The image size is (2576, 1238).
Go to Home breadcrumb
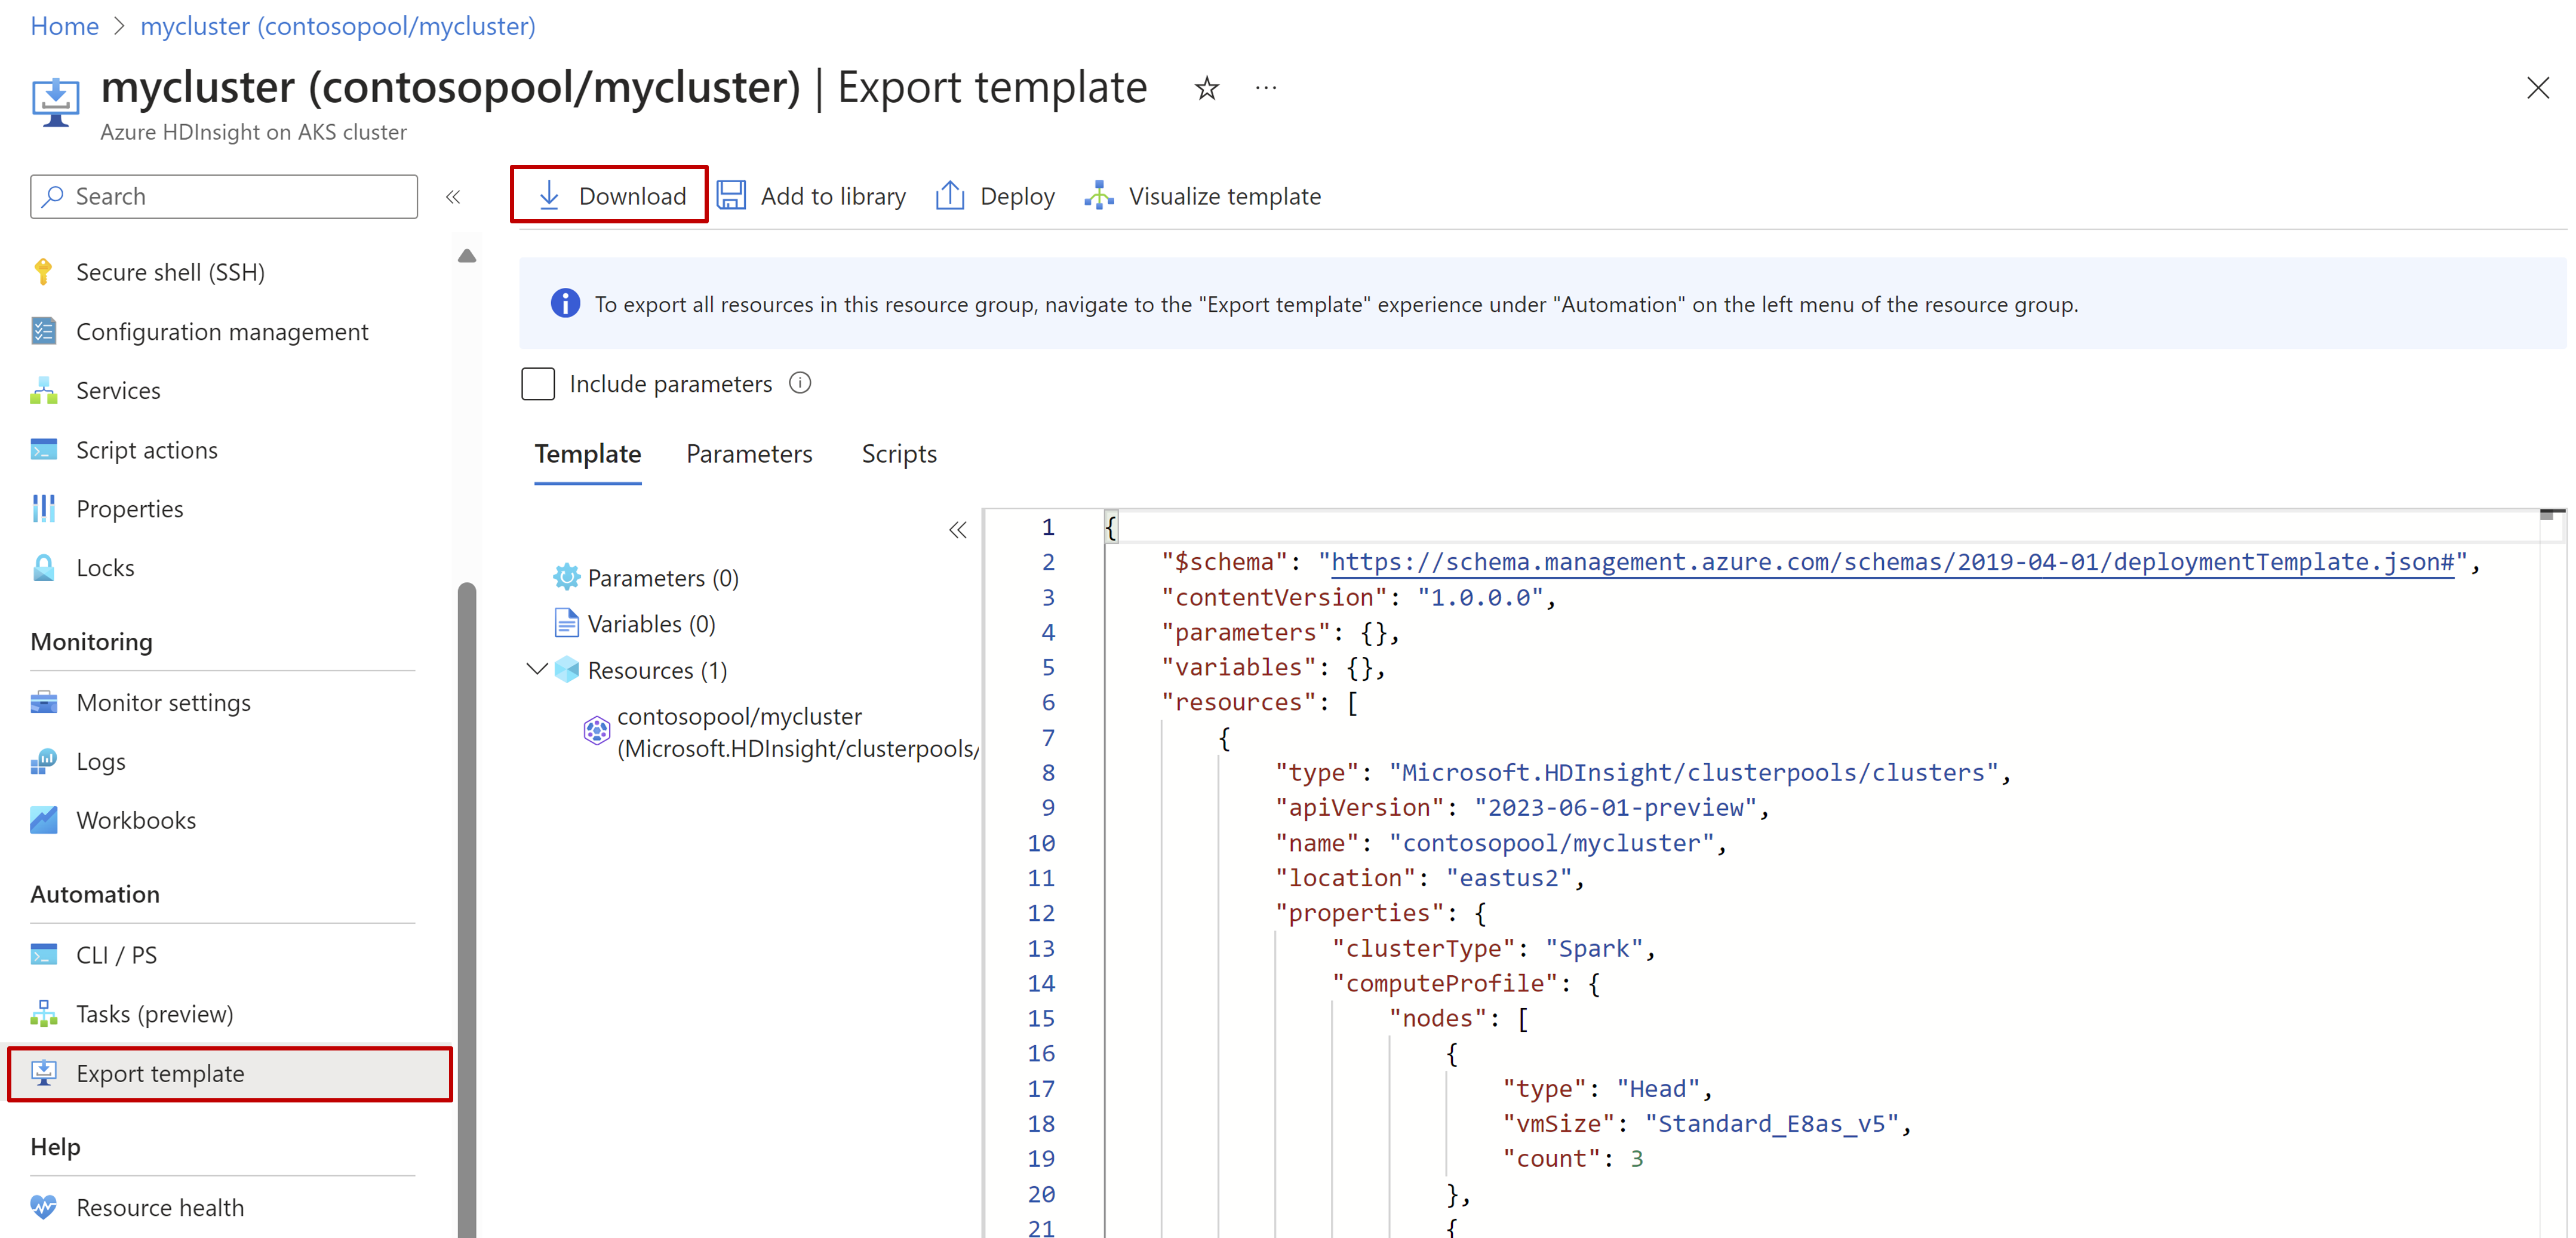[x=64, y=26]
